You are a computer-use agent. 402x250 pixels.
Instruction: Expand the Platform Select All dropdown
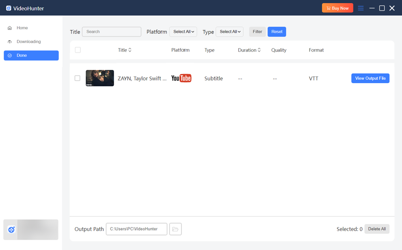click(183, 32)
